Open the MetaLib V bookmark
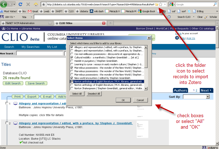The height and width of the screenshot is (149, 219). pos(113,11)
